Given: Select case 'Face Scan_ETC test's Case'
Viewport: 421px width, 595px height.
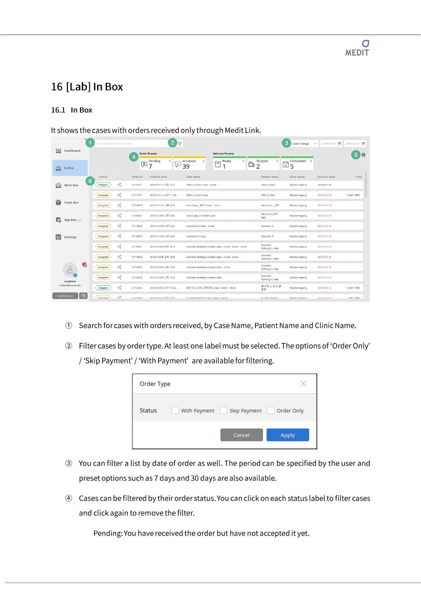Looking at the screenshot, I should point(201,216).
